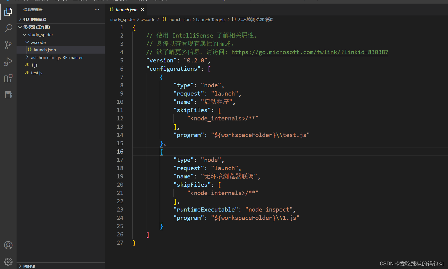Viewport: 448px width, 269px height.
Task: Click the test.js program path value
Action: 260,135
